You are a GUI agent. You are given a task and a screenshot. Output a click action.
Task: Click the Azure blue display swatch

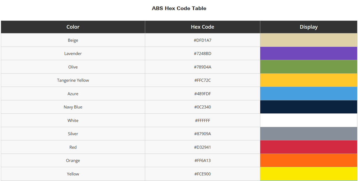point(308,93)
